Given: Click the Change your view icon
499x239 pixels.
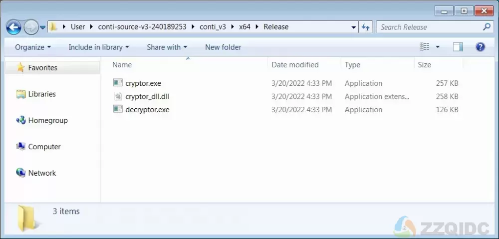Looking at the screenshot, I should (x=425, y=47).
